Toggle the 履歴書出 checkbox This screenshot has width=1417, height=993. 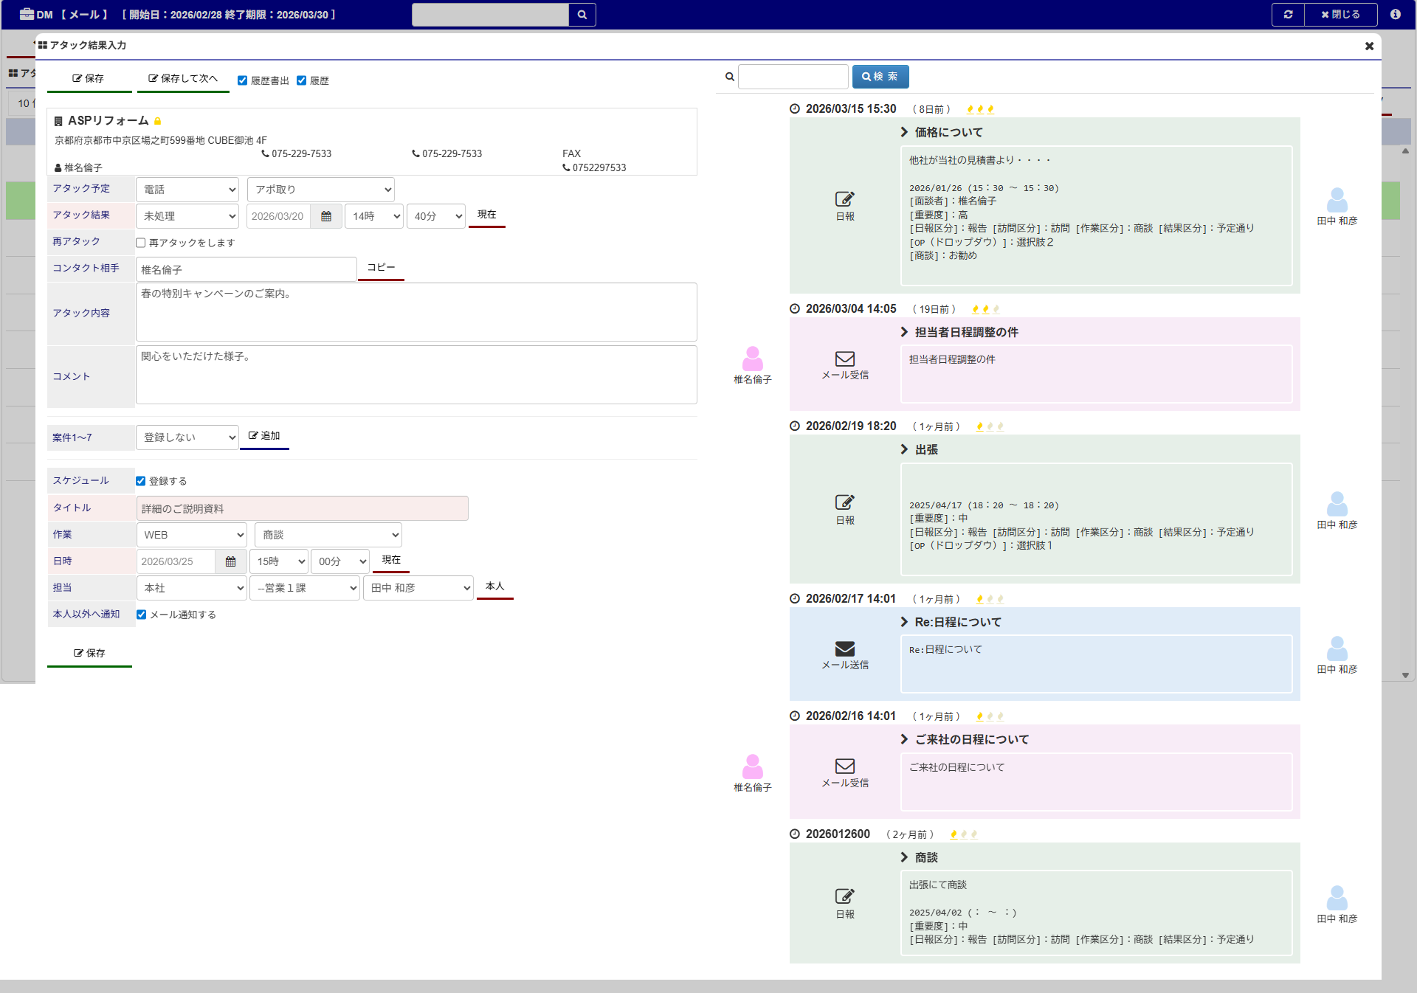pos(242,80)
